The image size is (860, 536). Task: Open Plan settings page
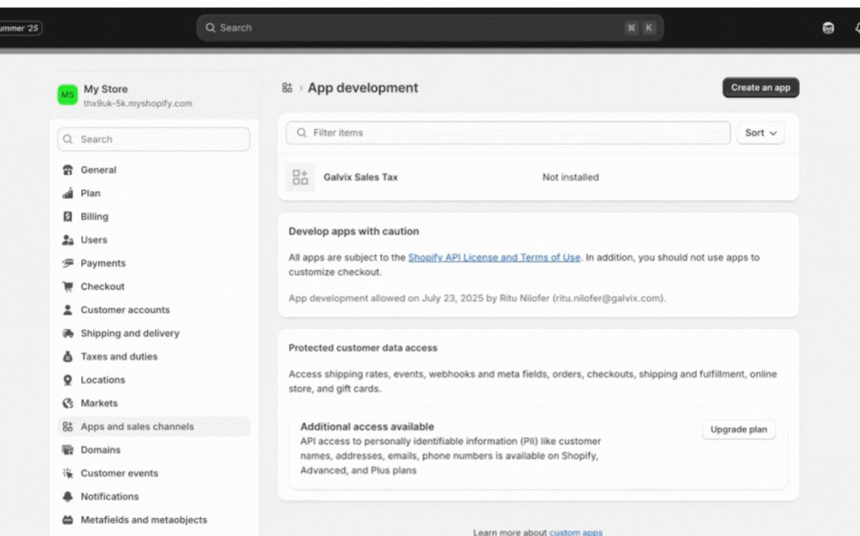click(154, 193)
